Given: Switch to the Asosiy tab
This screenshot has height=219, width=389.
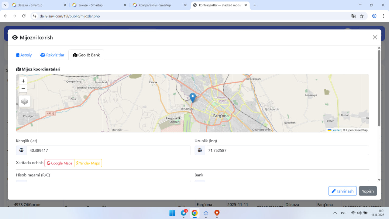Looking at the screenshot, I should pyautogui.click(x=24, y=55).
